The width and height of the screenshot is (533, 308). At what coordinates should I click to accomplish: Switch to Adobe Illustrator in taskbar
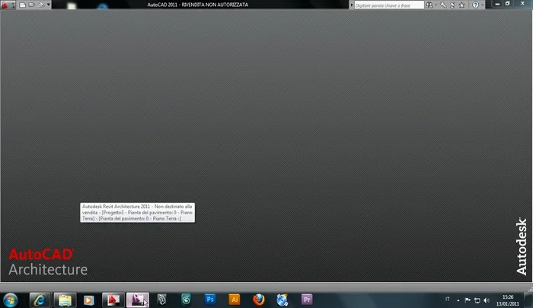tap(235, 299)
